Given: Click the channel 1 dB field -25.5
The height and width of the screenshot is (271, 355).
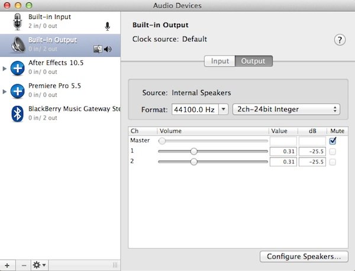Looking at the screenshot, I should point(312,151).
